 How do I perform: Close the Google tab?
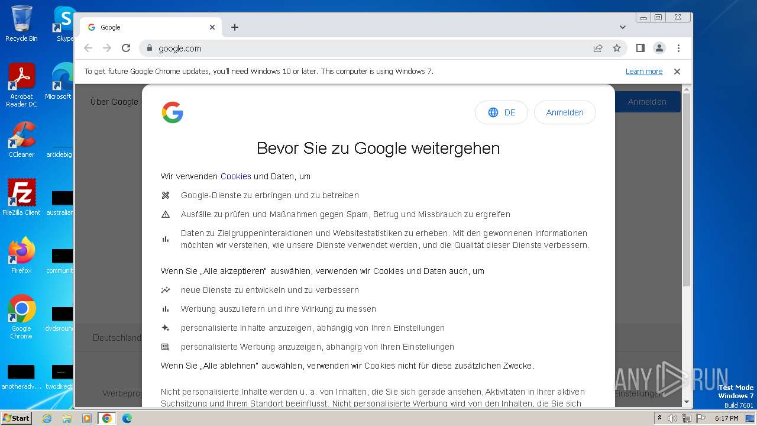click(212, 27)
